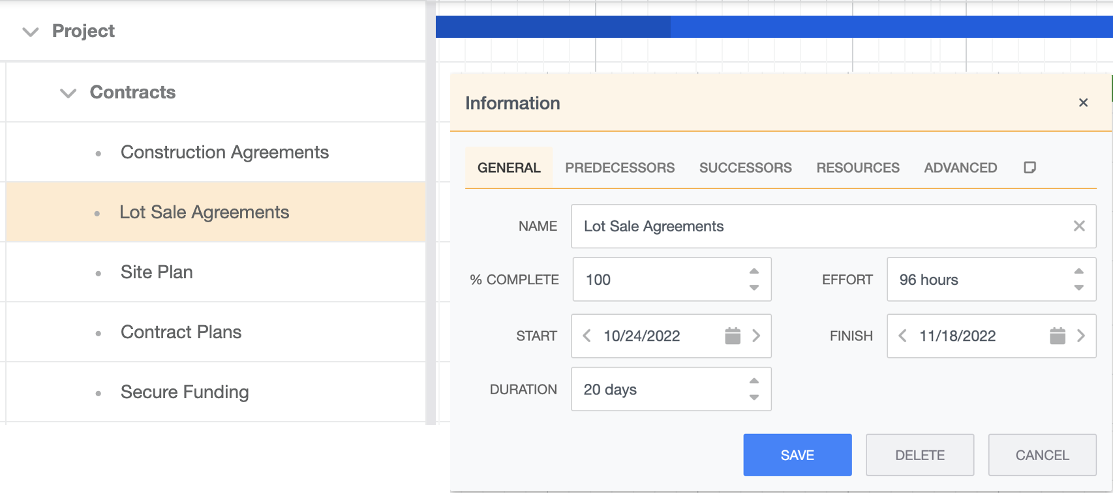Image resolution: width=1113 pixels, height=494 pixels.
Task: Click the Save button
Action: click(797, 455)
